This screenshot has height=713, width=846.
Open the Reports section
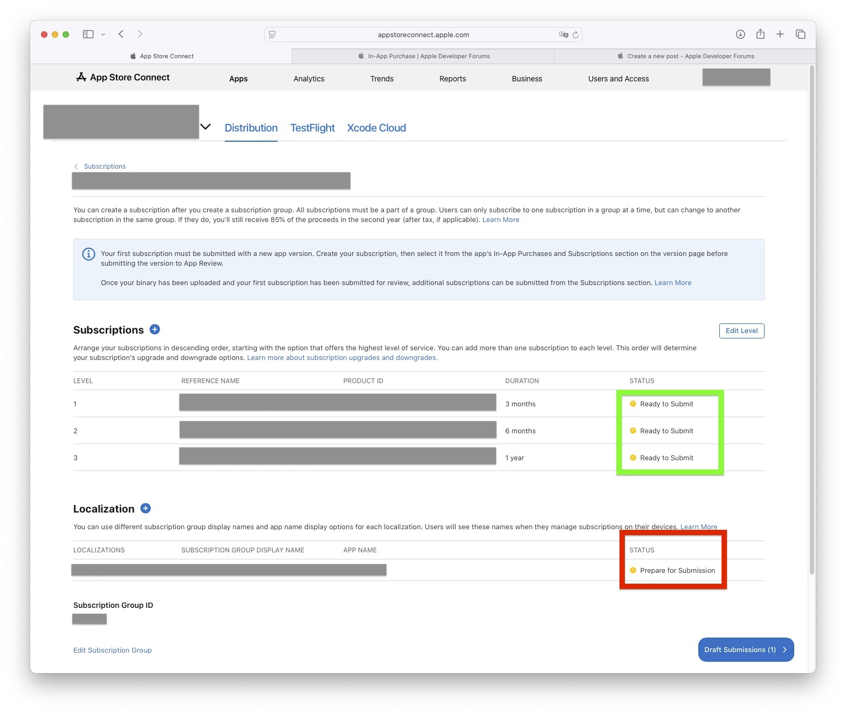(452, 79)
